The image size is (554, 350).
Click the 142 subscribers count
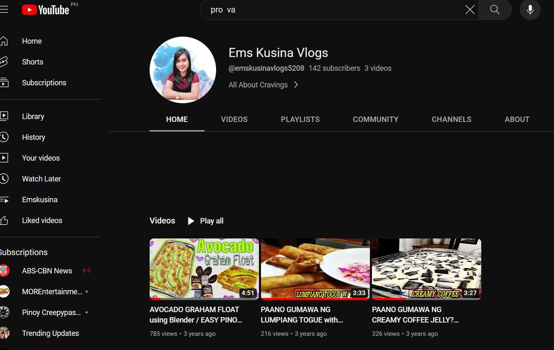pyautogui.click(x=335, y=68)
